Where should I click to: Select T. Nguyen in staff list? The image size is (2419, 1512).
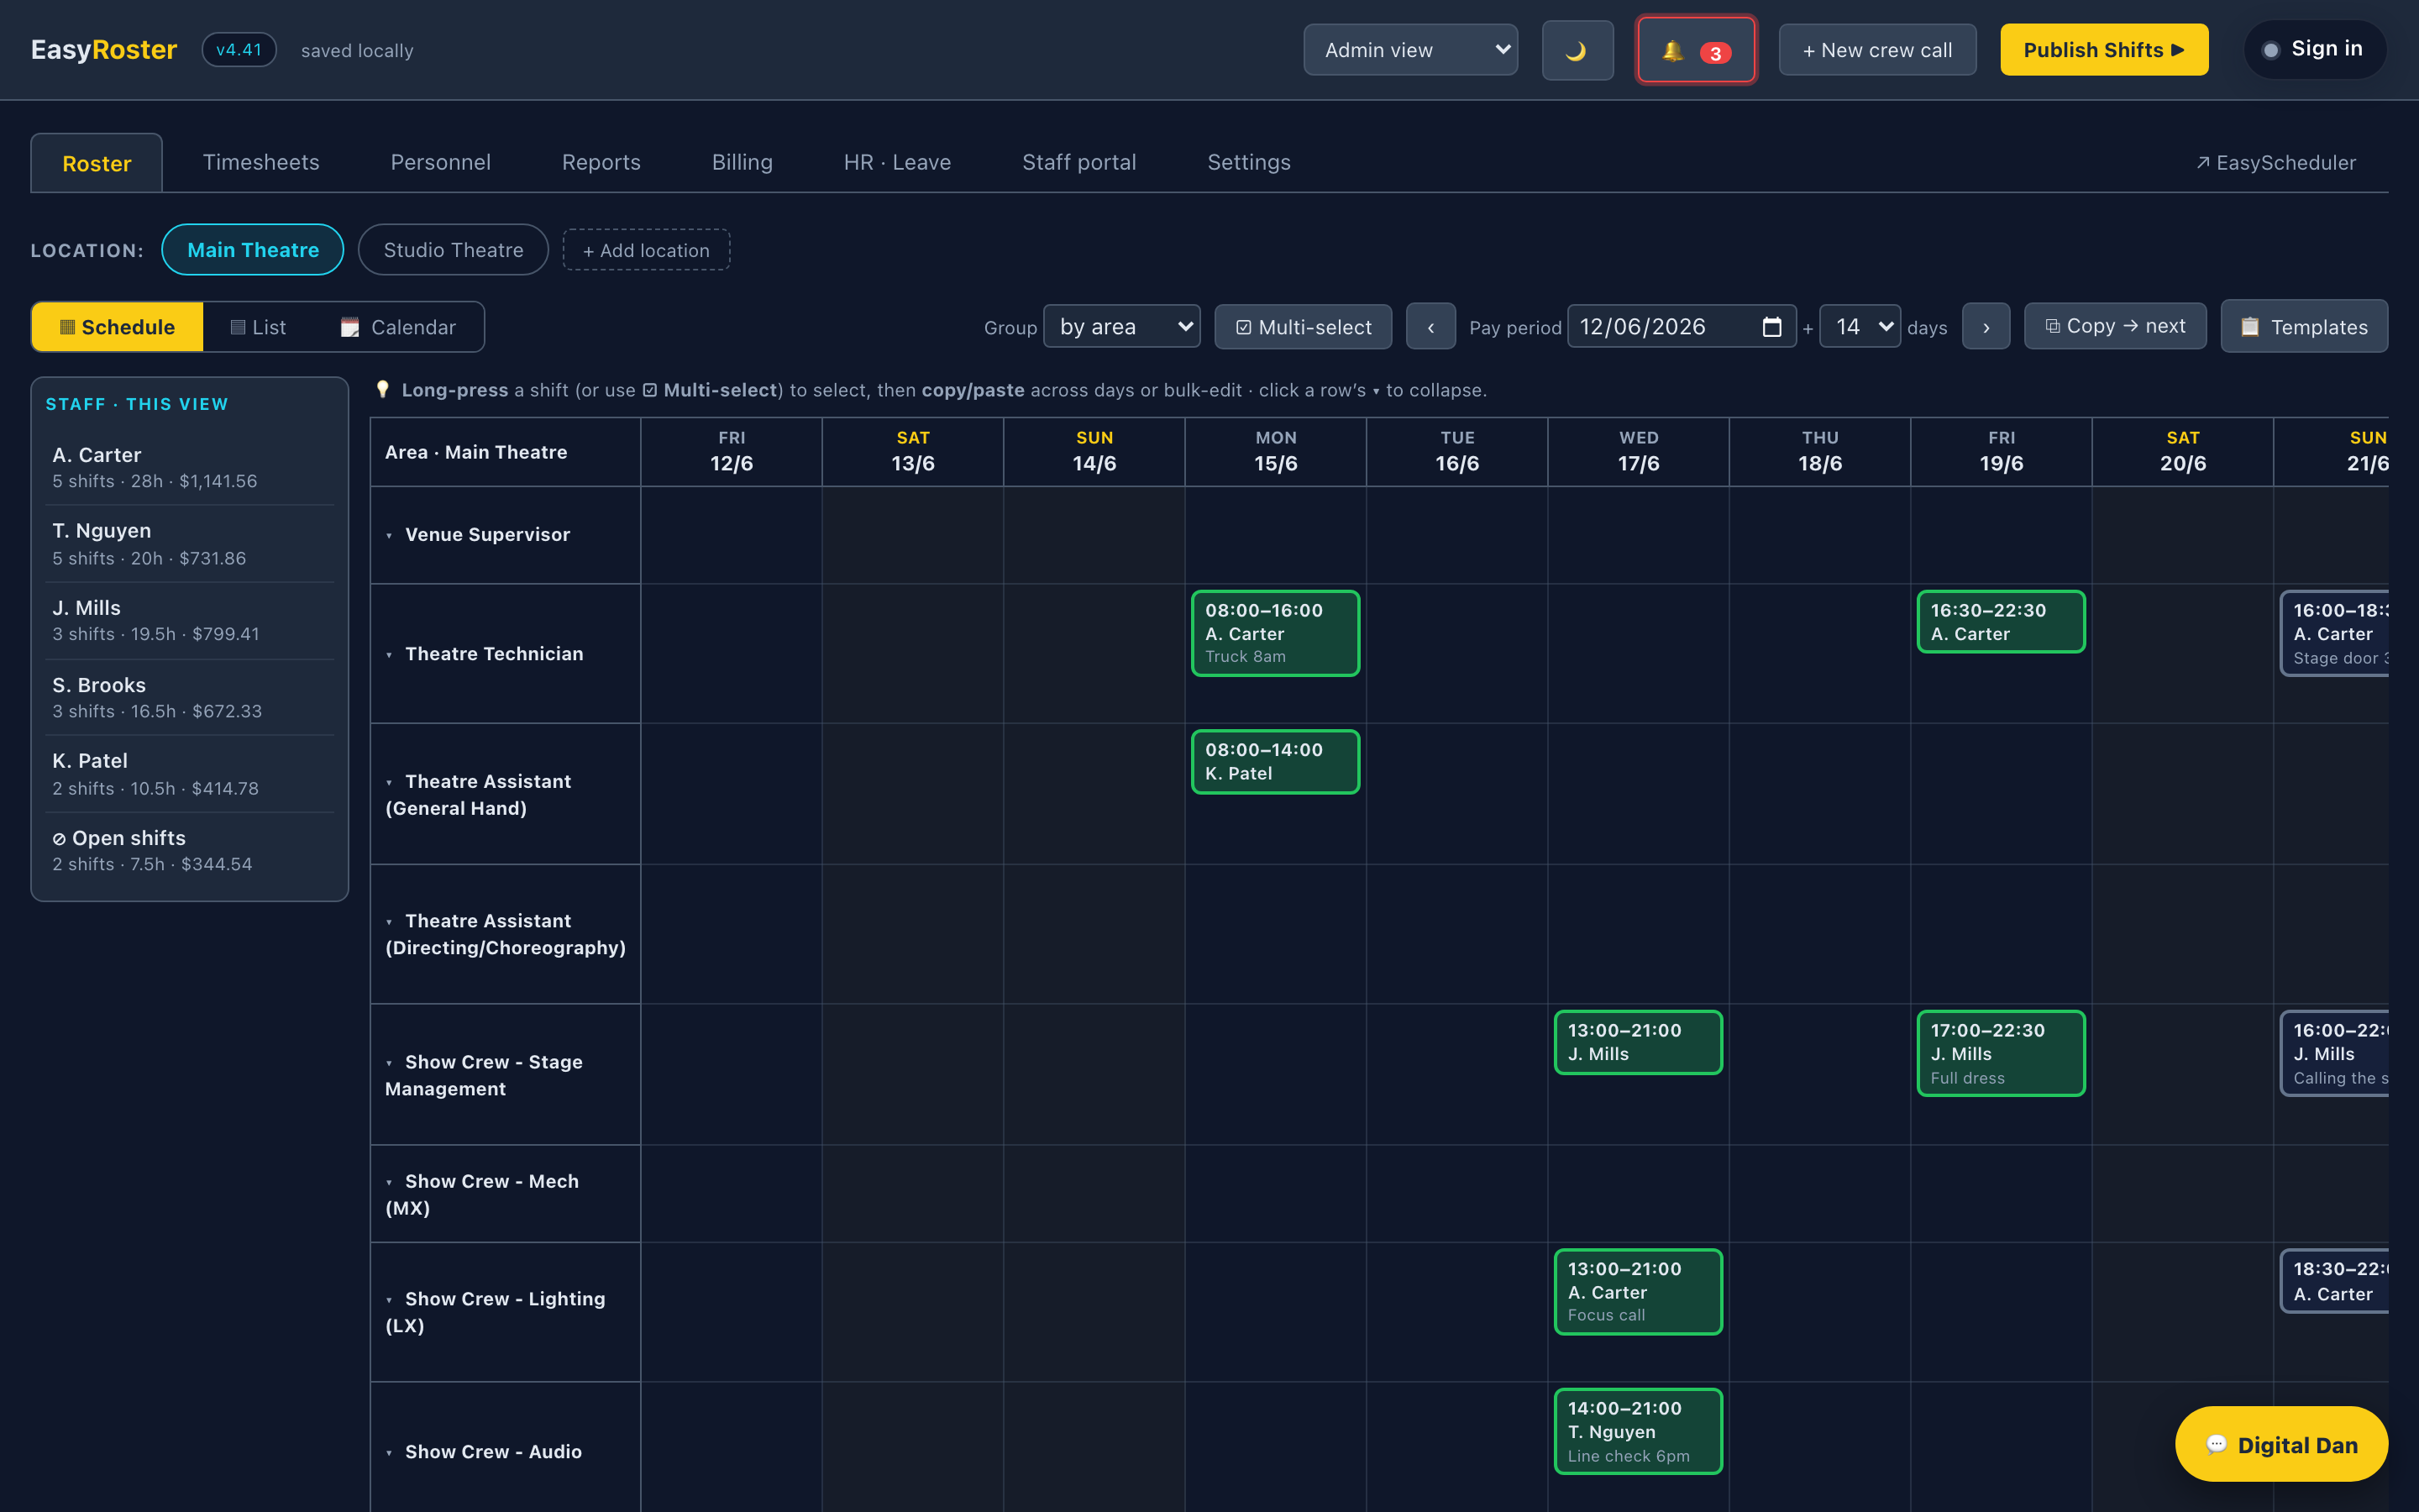pos(190,544)
